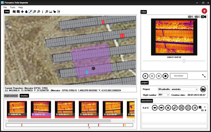
Task: Click the red lightning bolt icon
Action: pos(204,11)
